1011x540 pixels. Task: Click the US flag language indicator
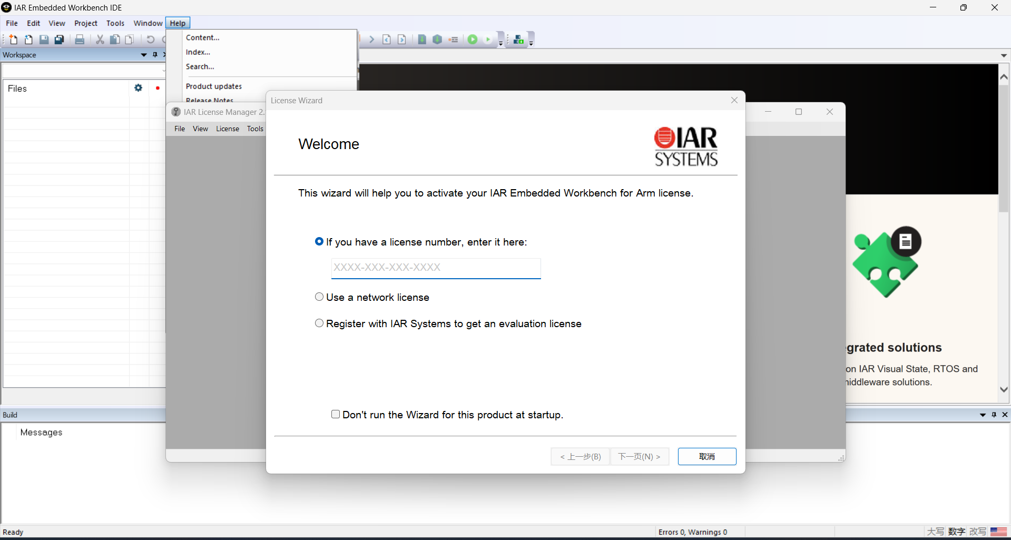tap(999, 532)
